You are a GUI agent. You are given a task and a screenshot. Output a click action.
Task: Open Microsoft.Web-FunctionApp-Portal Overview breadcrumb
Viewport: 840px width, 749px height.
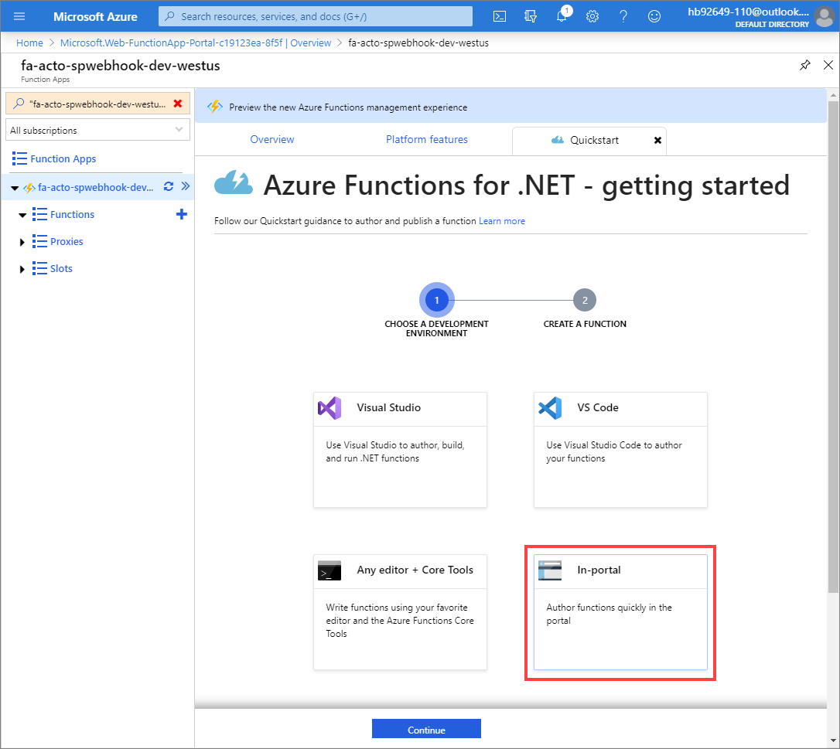click(196, 43)
